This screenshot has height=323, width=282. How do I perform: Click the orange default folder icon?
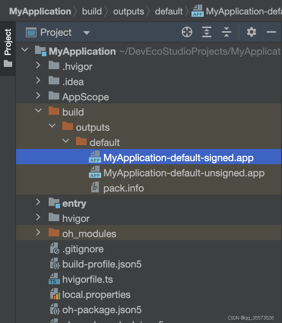click(81, 141)
